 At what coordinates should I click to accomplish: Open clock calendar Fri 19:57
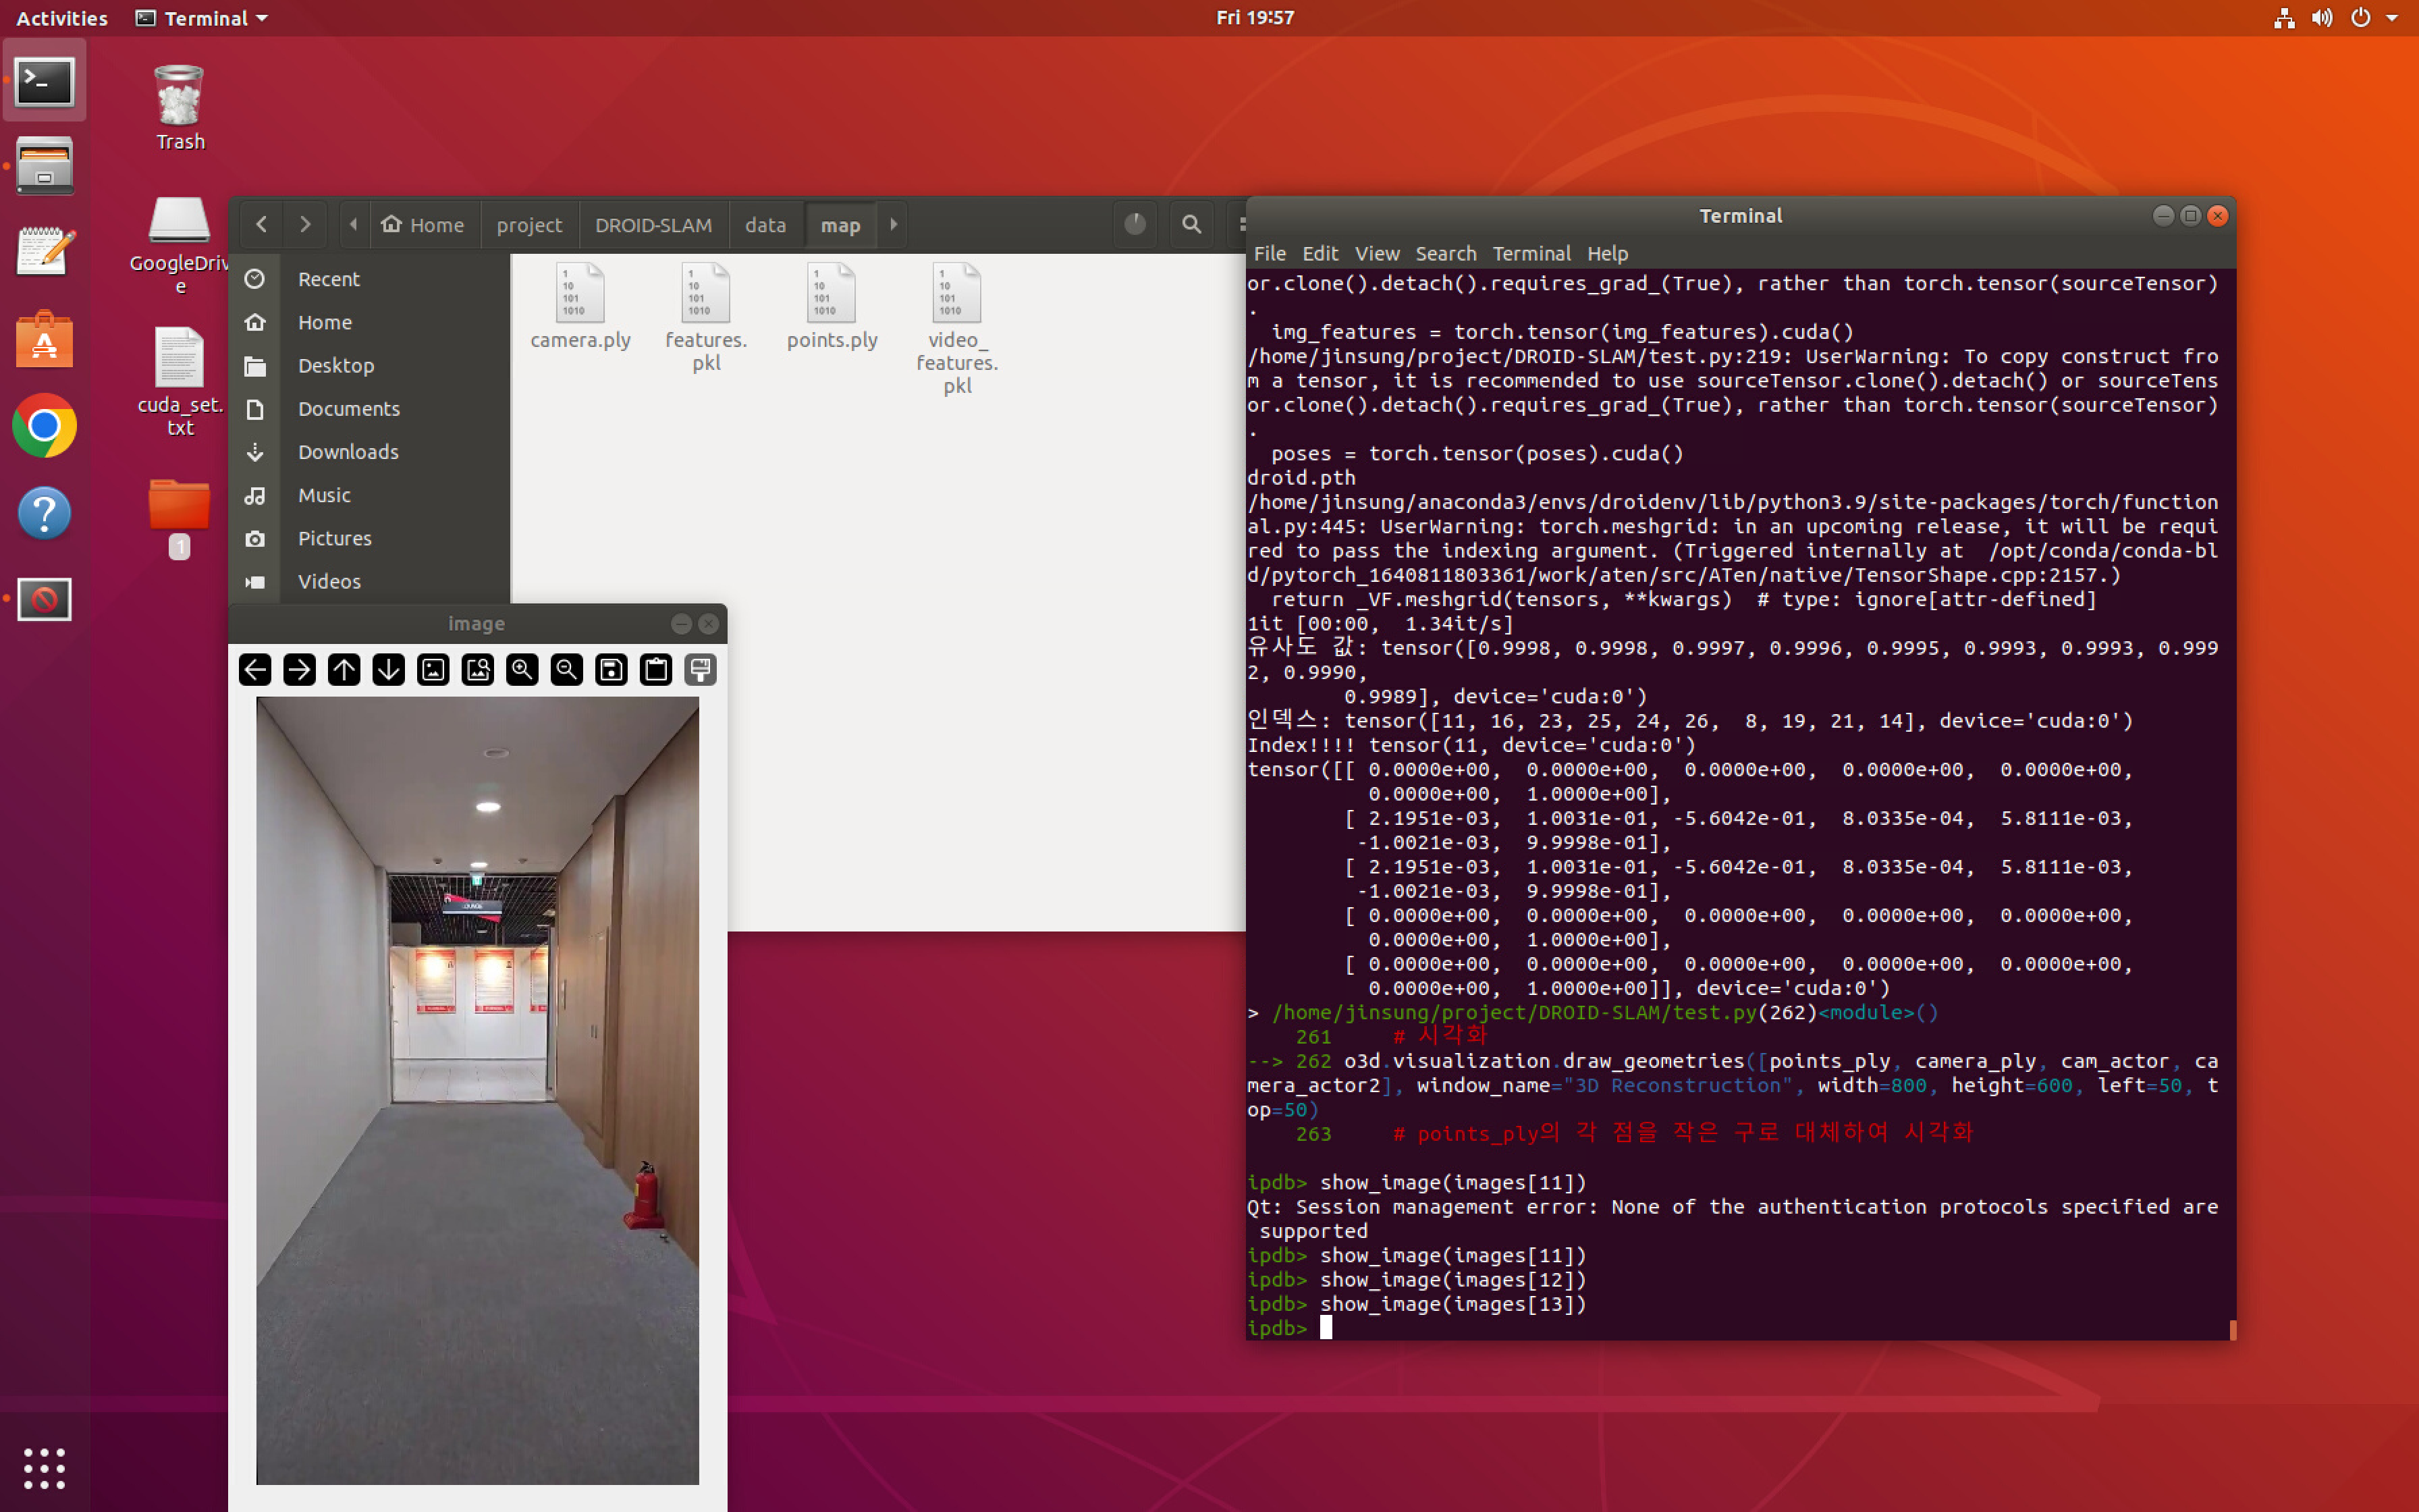(1255, 18)
